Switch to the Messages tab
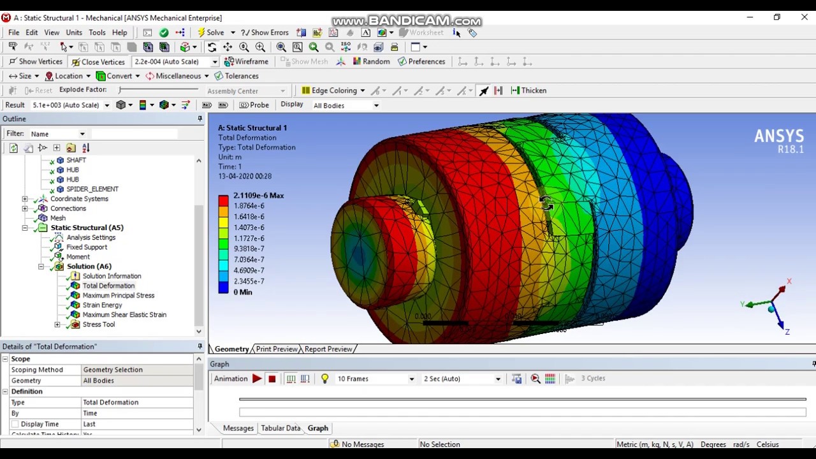Viewport: 816px width, 459px height. click(x=238, y=428)
